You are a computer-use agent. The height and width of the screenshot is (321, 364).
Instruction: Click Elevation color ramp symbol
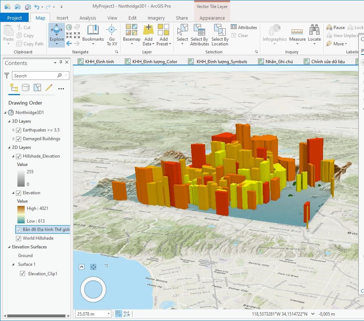21,215
